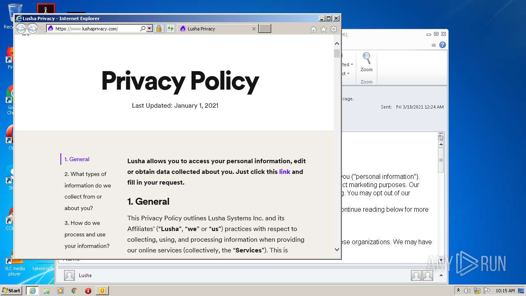The width and height of the screenshot is (526, 296).
Task: Click "Last Updated: January 1, 2021" text
Action: tap(175, 106)
